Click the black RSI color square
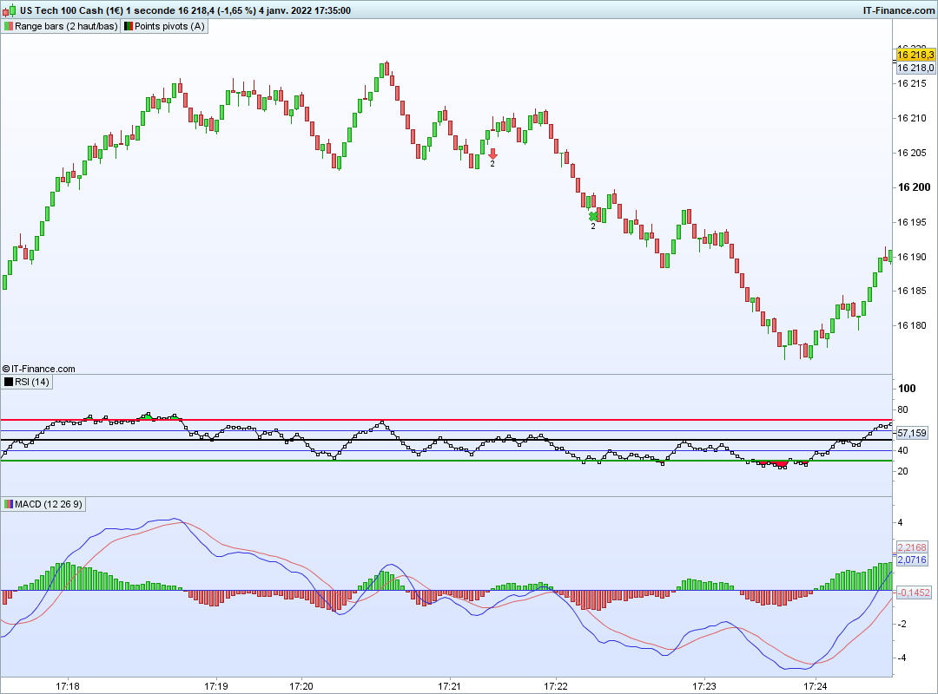The height and width of the screenshot is (694, 938). (x=9, y=382)
